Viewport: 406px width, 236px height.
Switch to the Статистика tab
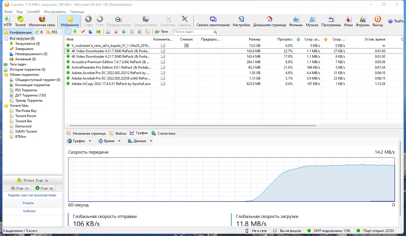point(163,133)
